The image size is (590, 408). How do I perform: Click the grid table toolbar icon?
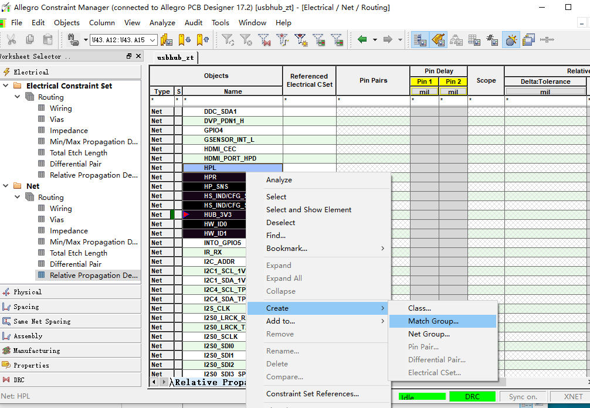tap(474, 39)
